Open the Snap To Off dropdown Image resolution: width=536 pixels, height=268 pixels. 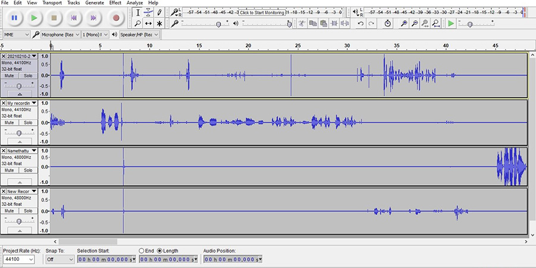click(x=60, y=260)
